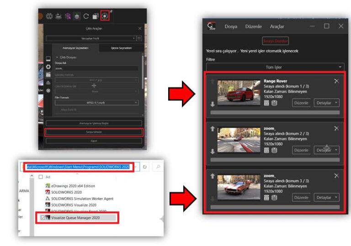
Task: Switch to the İşleme Seçenekleri tab
Action: (122, 48)
